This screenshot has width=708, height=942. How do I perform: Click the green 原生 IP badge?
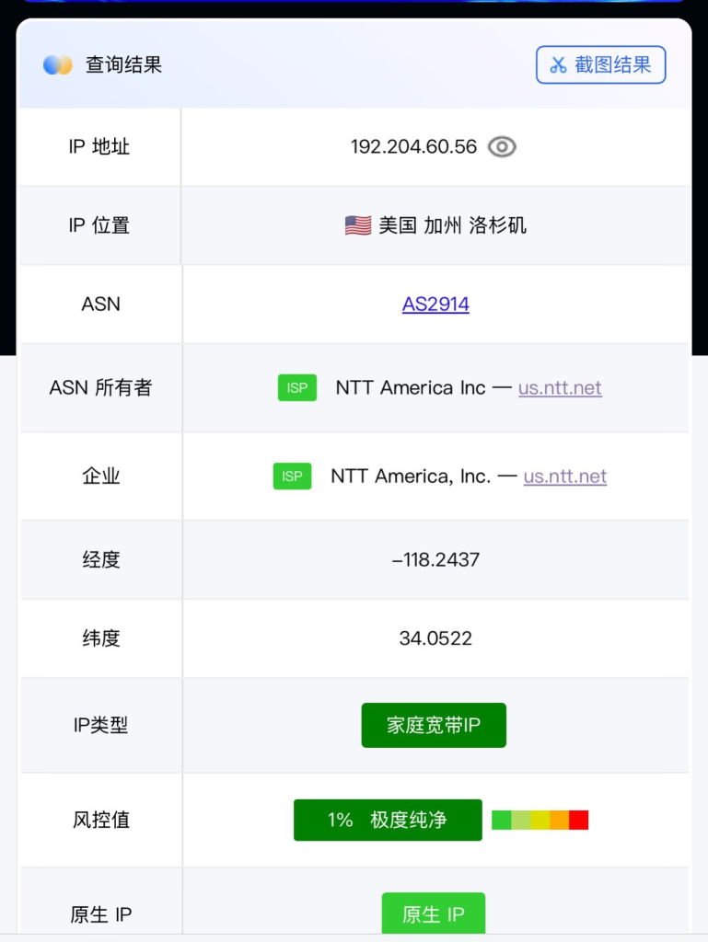pos(434,914)
